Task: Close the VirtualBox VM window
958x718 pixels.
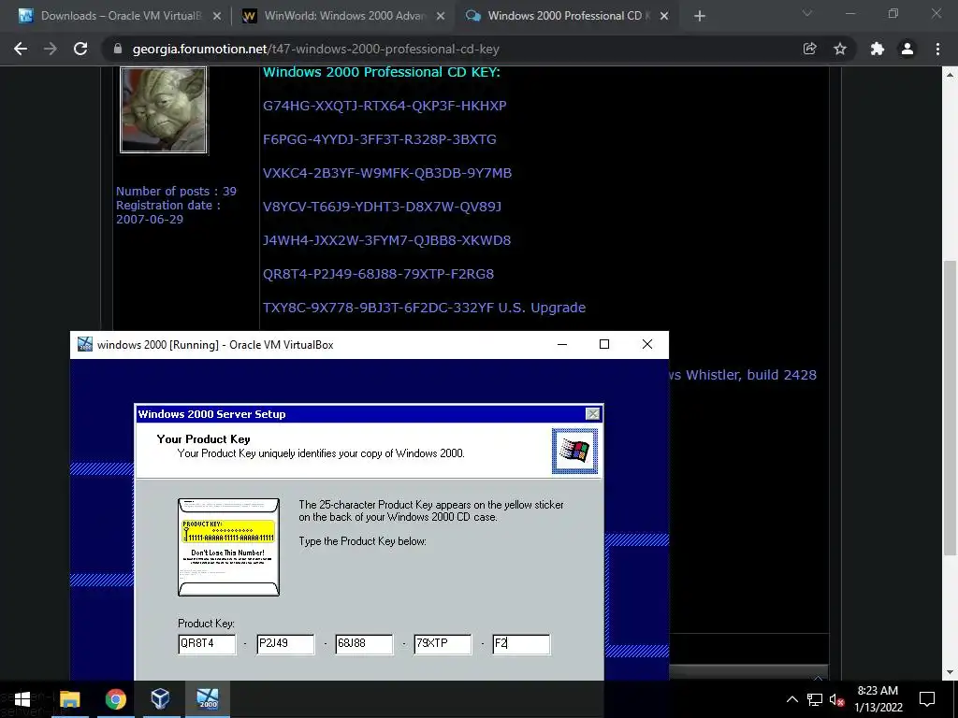Action: tap(647, 344)
